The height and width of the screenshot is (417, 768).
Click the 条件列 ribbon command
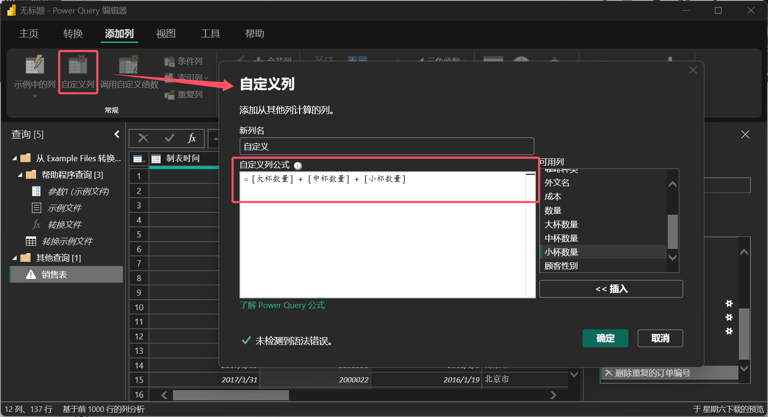click(x=184, y=61)
